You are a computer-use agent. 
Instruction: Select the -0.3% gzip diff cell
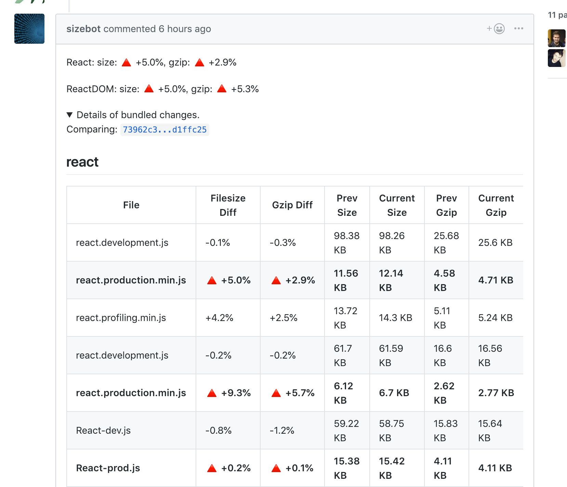292,242
